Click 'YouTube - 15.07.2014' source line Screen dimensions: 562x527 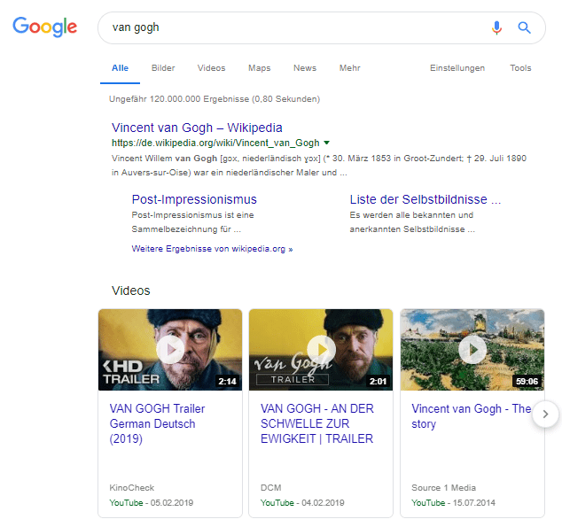[453, 503]
